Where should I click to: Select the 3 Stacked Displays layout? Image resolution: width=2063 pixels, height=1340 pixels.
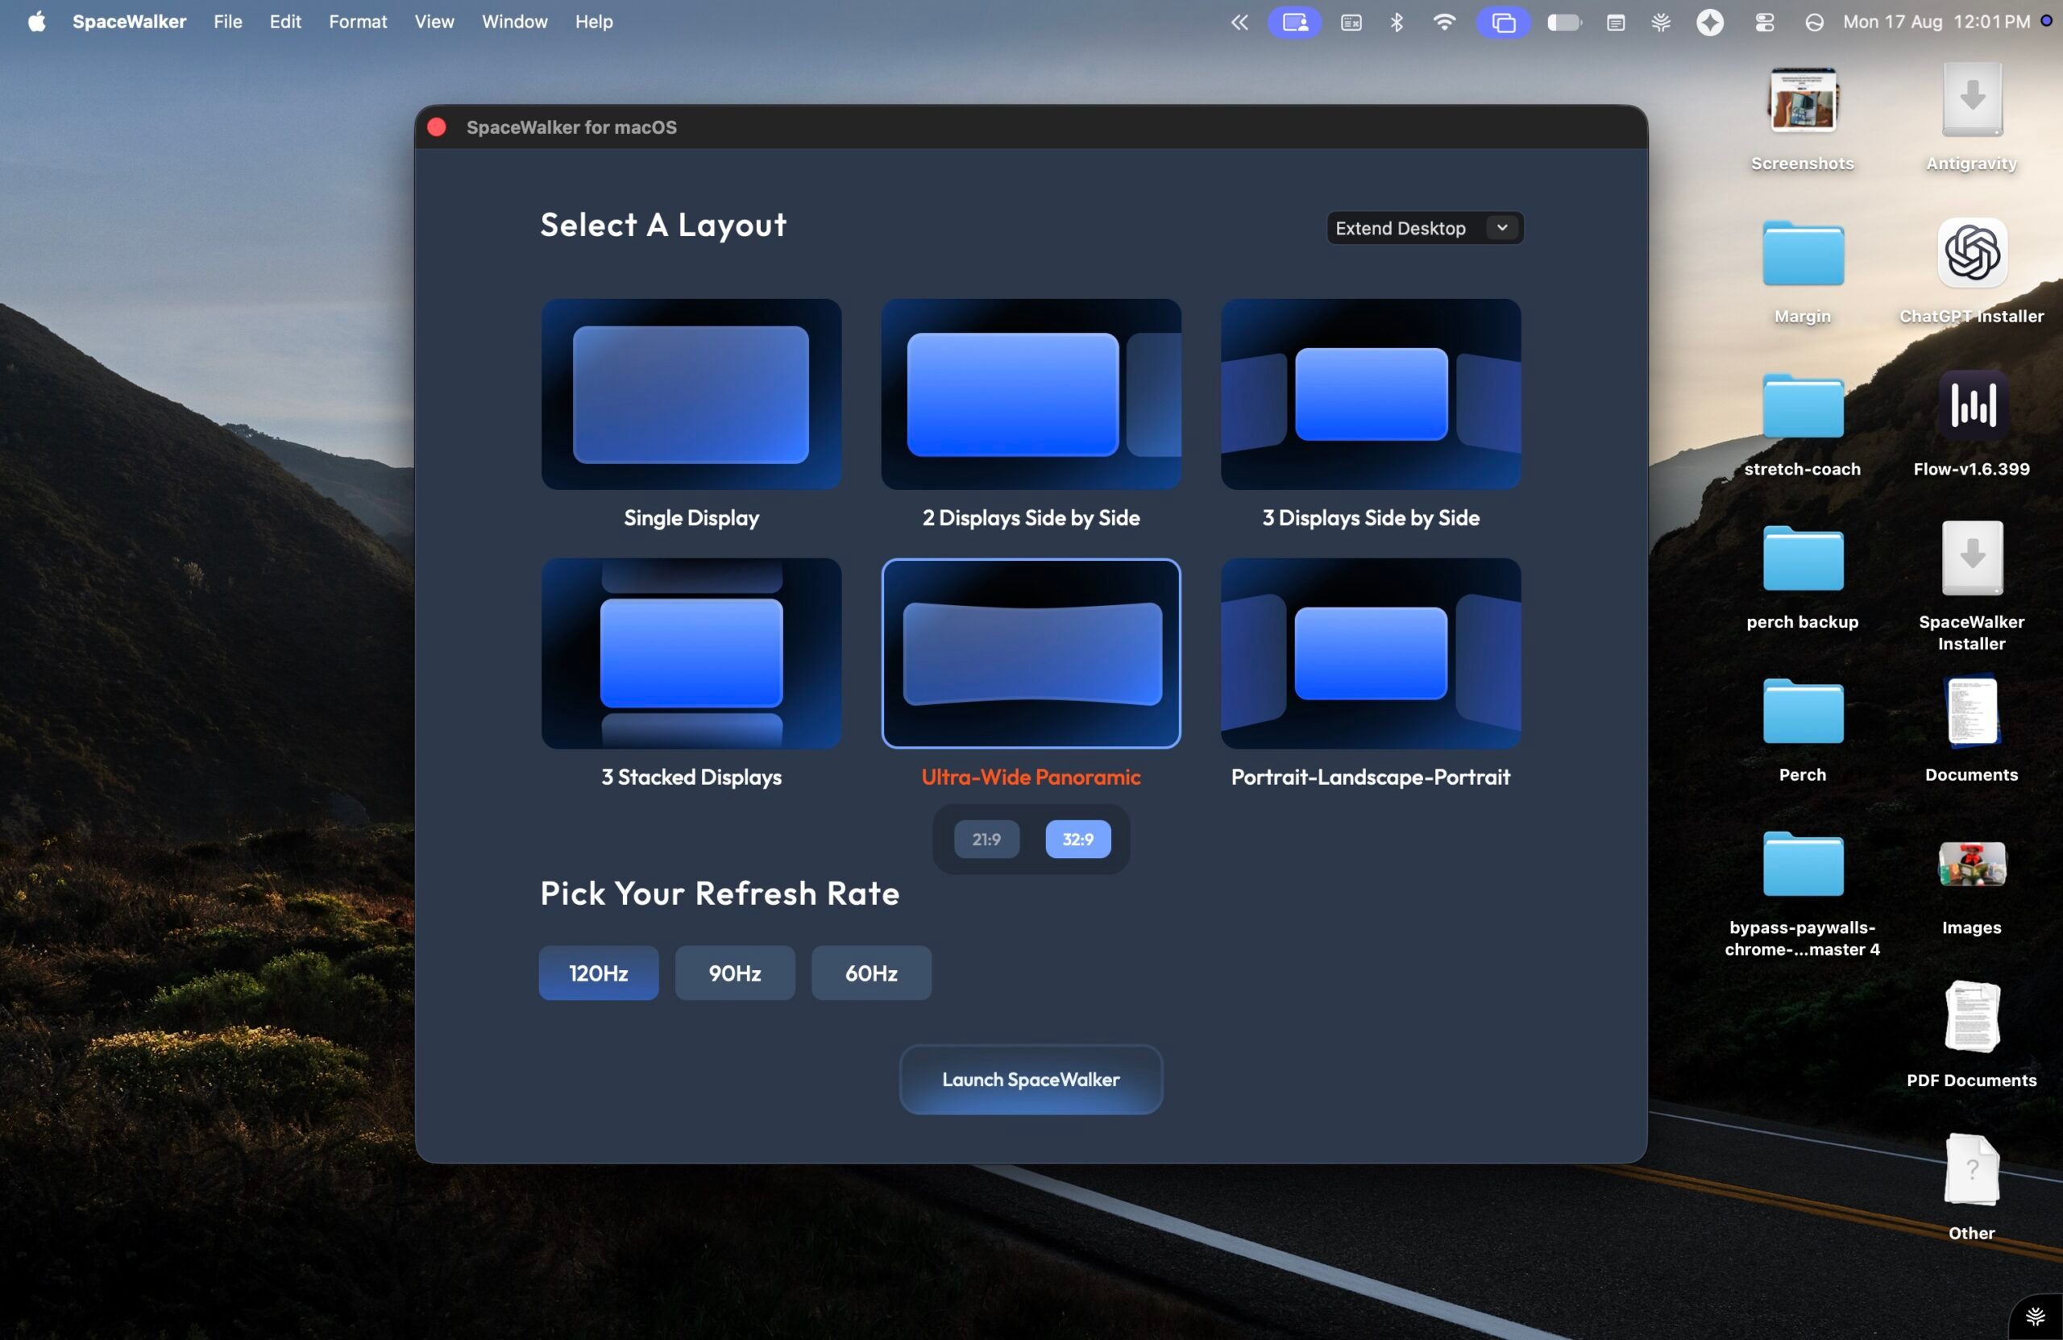[691, 653]
